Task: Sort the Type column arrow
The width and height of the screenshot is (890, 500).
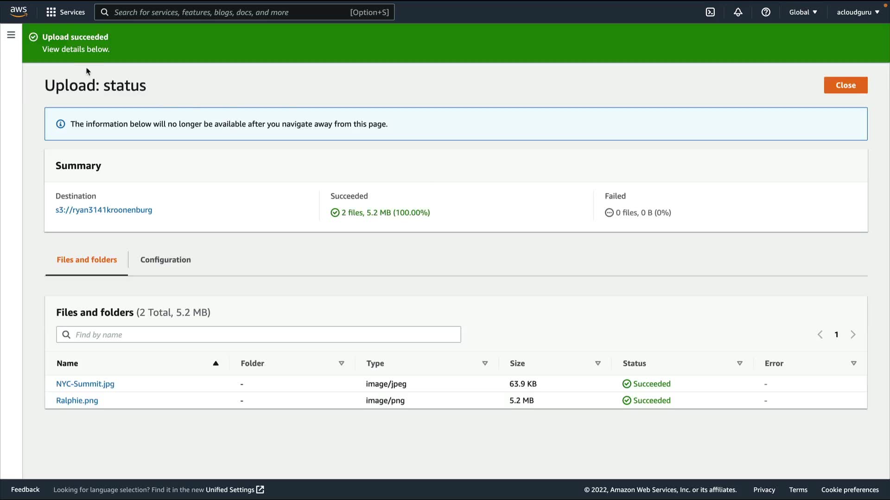Action: 485,363
